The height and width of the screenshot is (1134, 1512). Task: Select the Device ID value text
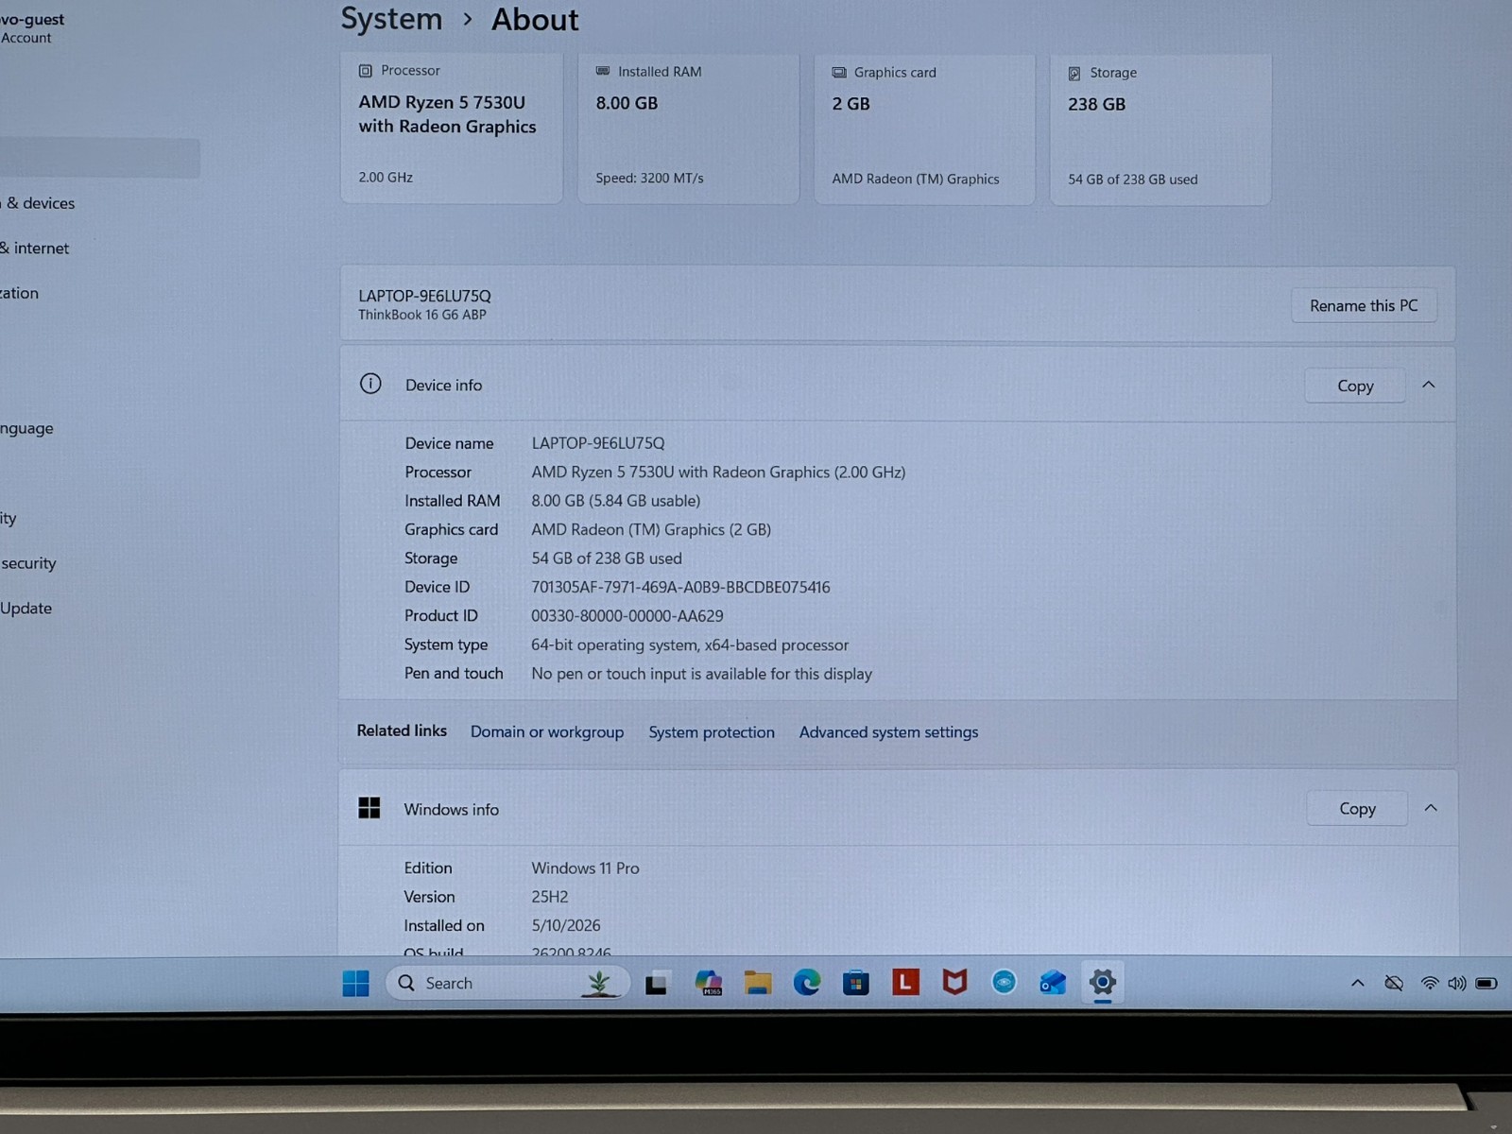(680, 587)
